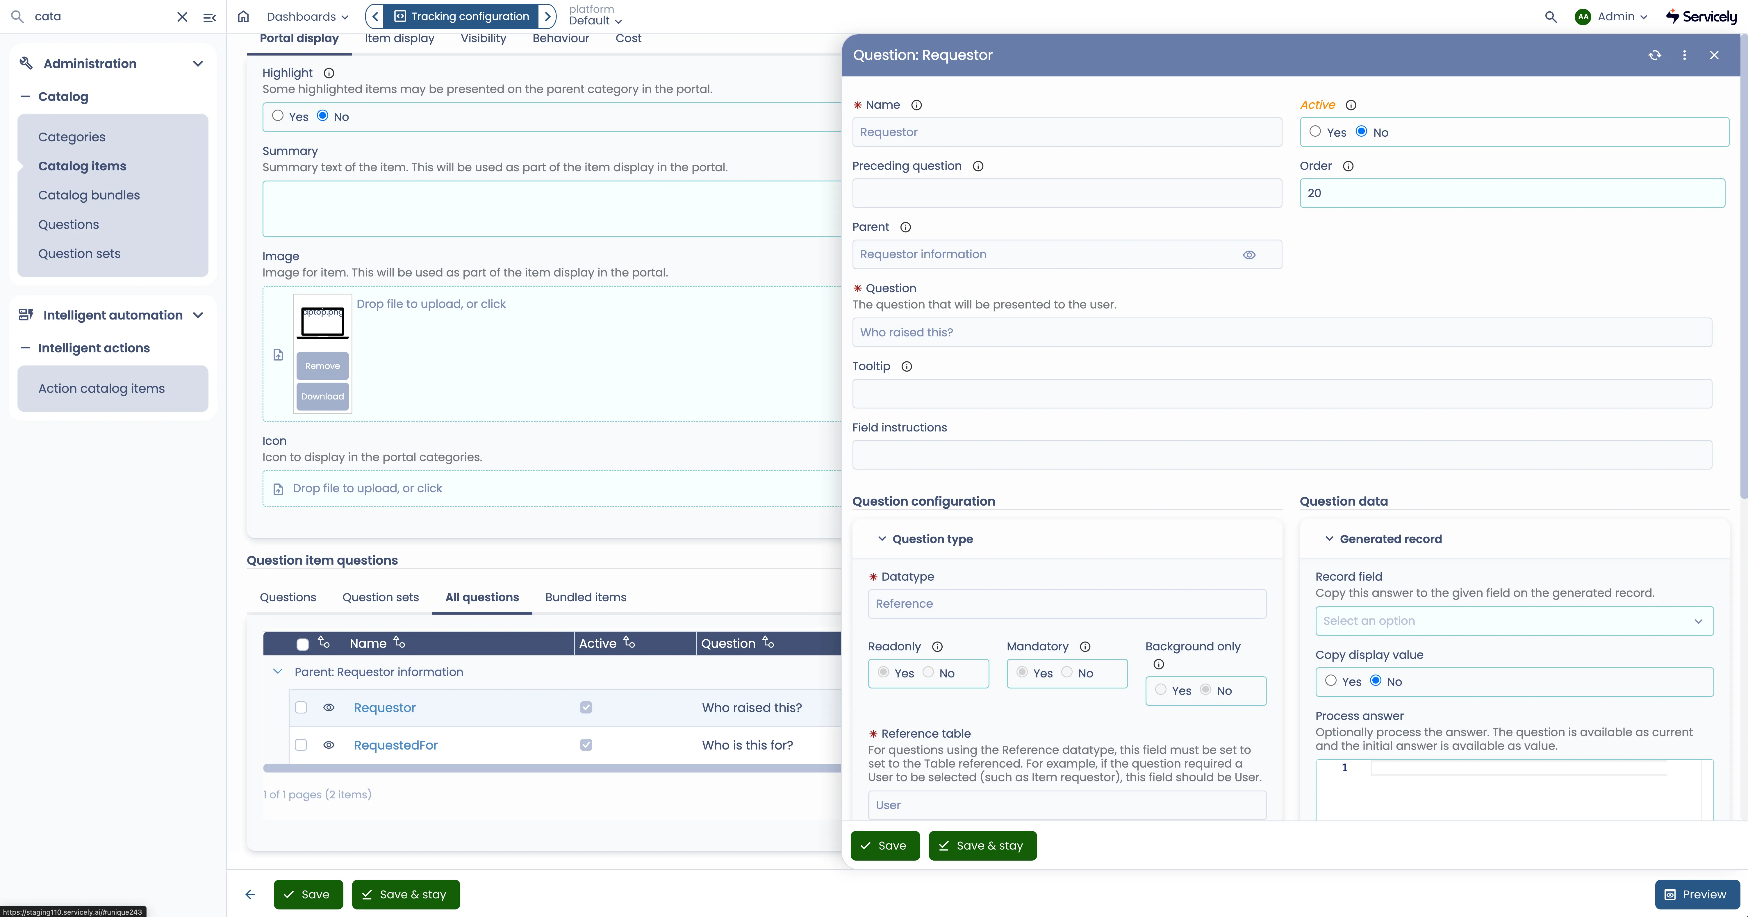Open more options menu in Requestor panel
1748x917 pixels.
(1684, 55)
